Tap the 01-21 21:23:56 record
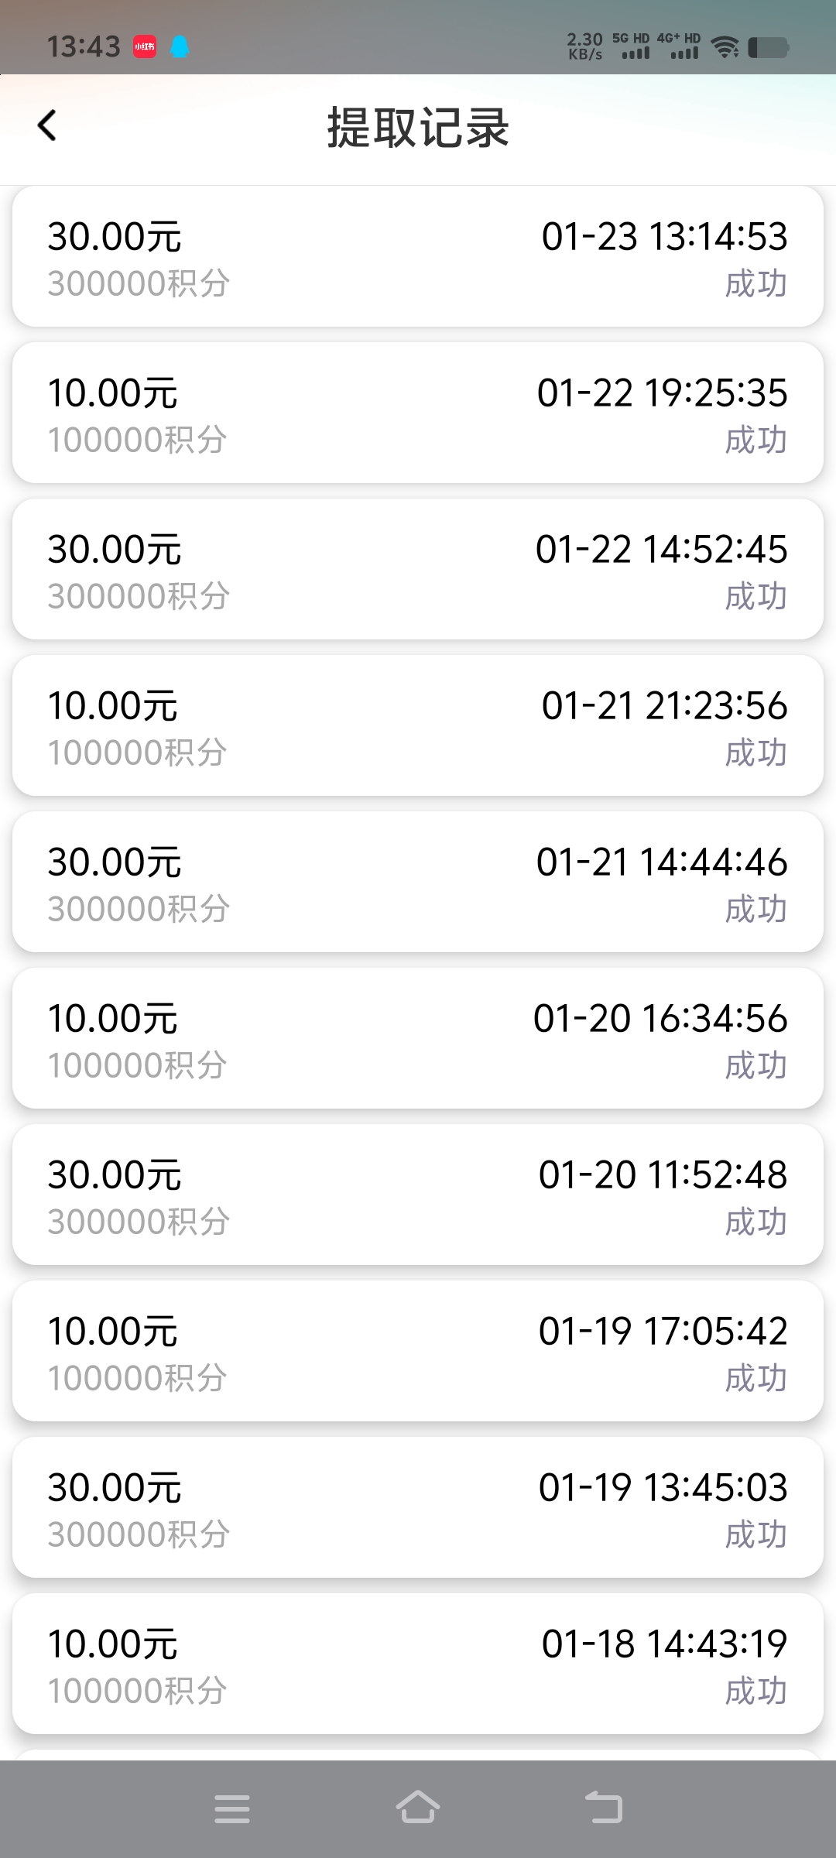The height and width of the screenshot is (1858, 836). (x=418, y=726)
